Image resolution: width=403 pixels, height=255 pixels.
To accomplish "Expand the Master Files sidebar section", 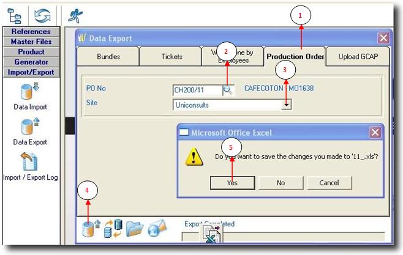I will [31, 42].
